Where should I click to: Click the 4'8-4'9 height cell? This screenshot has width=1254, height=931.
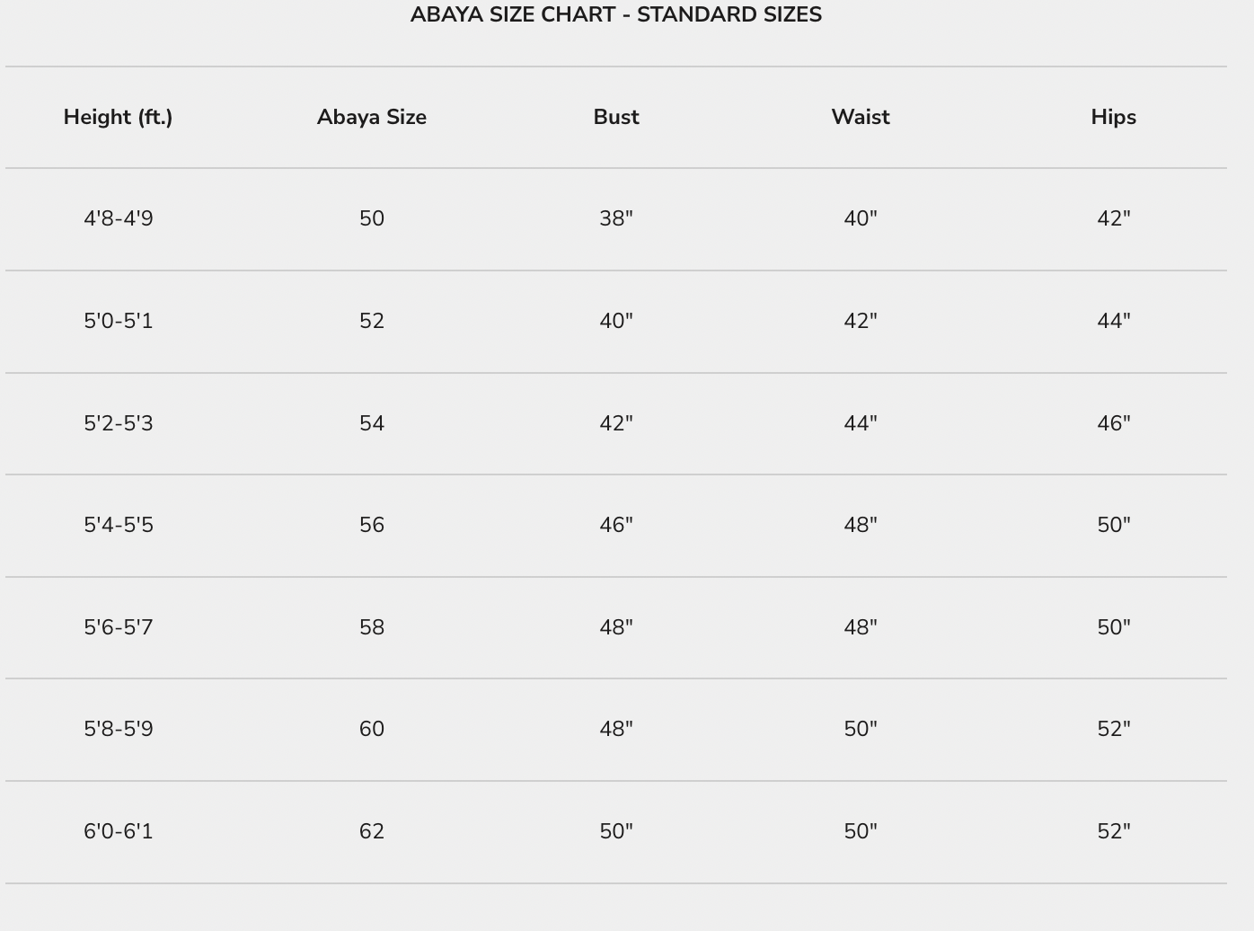(x=118, y=219)
